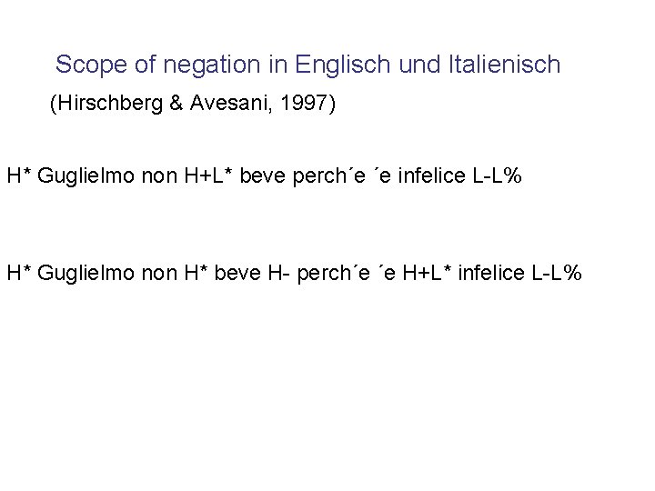This screenshot has height=491, width=655.
Task: Click the year '1997' in the citation
Action: pyautogui.click(x=303, y=103)
